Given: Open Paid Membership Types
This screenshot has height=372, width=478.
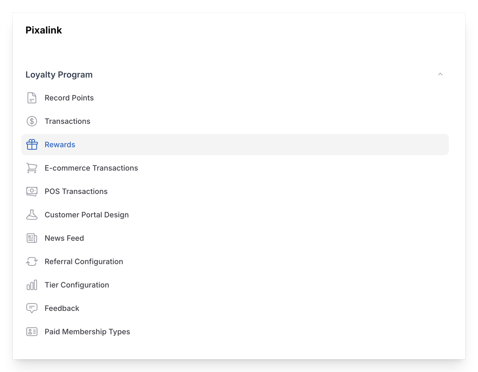Looking at the screenshot, I should click(x=87, y=332).
